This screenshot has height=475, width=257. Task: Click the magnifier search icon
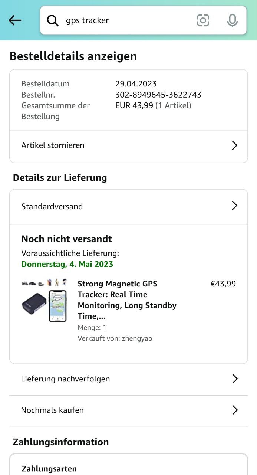(53, 20)
